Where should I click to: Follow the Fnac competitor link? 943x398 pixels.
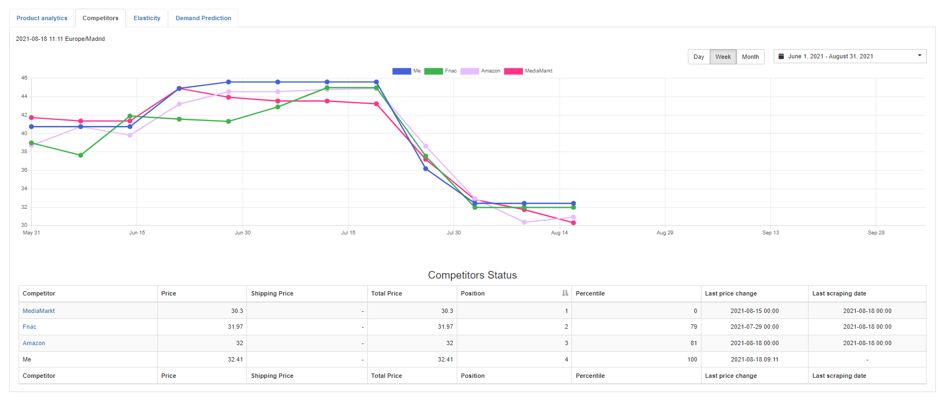[30, 327]
